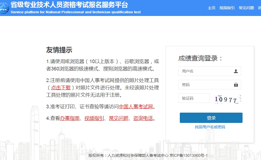Click into the 验证码 input box
The width and height of the screenshot is (261, 160).
(x=194, y=98)
